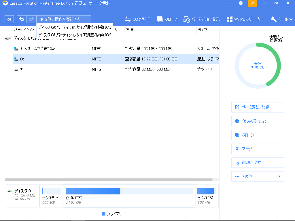Viewport: 295px width, 221px height.
Task: Click the orange key activation icon
Action: click(252, 3)
